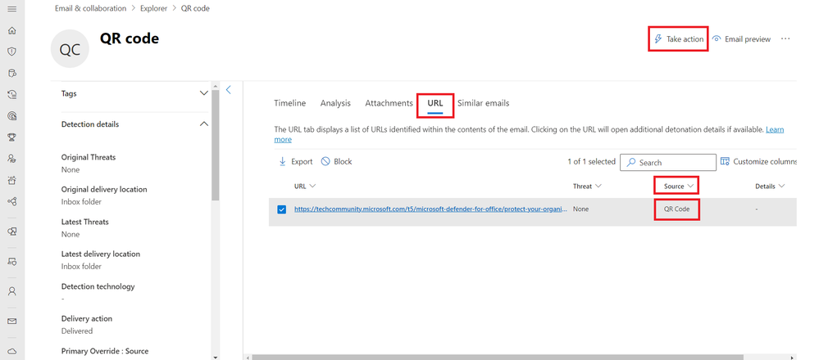Click the Customize columns button label
Screen dimensions: 819x360
765,161
